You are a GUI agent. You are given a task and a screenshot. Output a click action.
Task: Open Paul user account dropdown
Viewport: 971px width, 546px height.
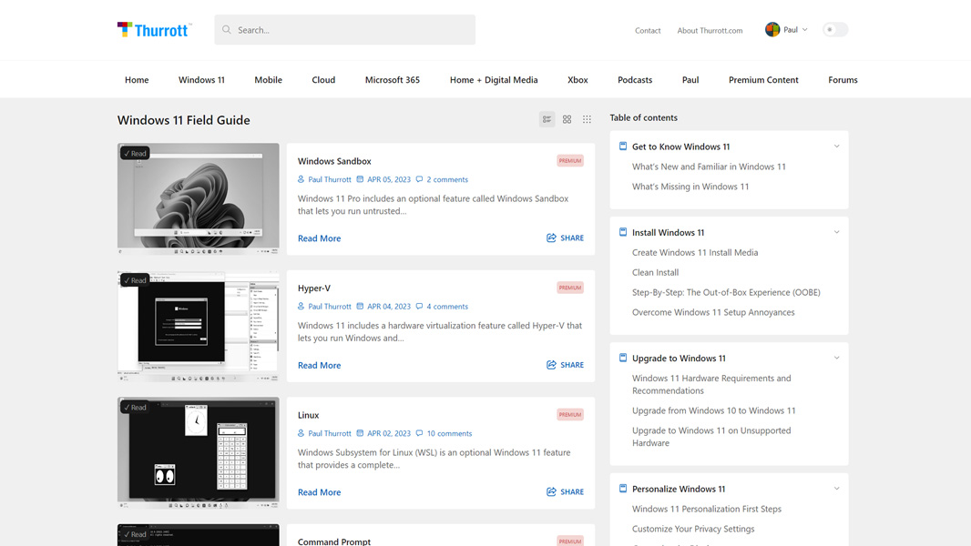[x=804, y=30]
